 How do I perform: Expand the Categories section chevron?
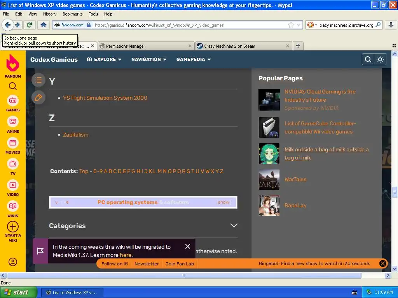tap(234, 225)
